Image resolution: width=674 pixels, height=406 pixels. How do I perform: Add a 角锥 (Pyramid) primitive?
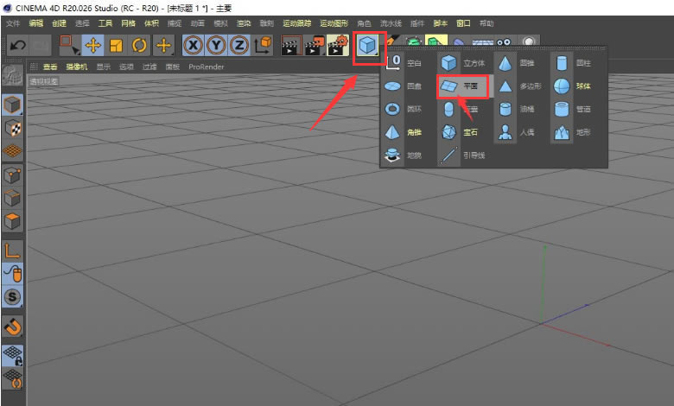coord(404,132)
